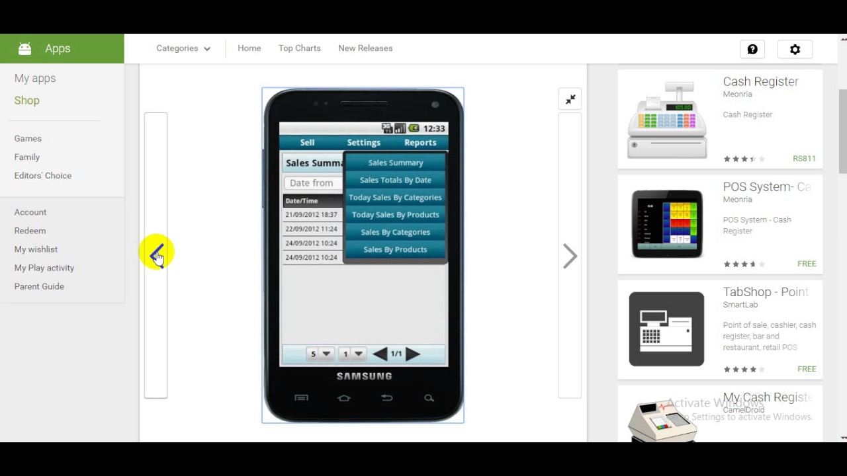847x476 pixels.
Task: Open the Home tab
Action: (x=249, y=48)
